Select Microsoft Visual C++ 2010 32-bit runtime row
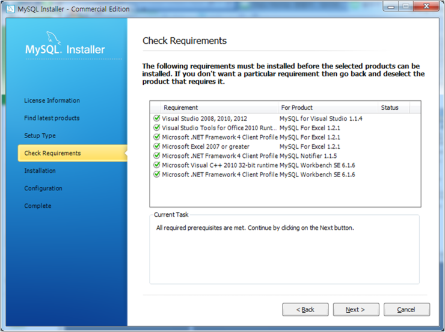445x332 pixels. point(285,165)
